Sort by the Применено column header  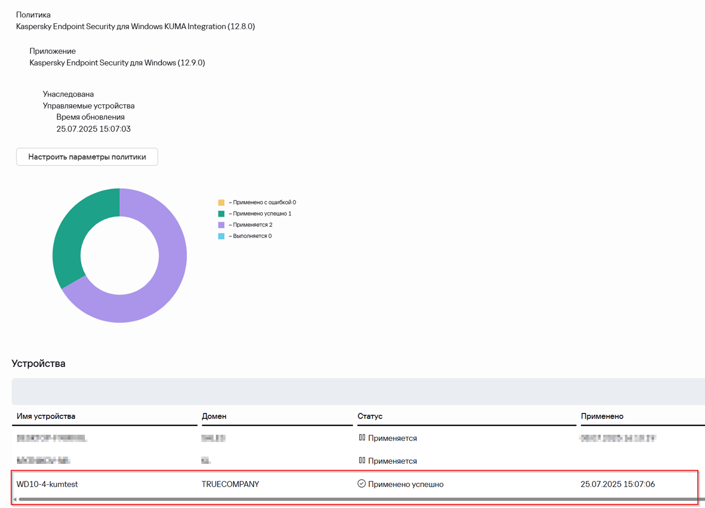point(602,416)
